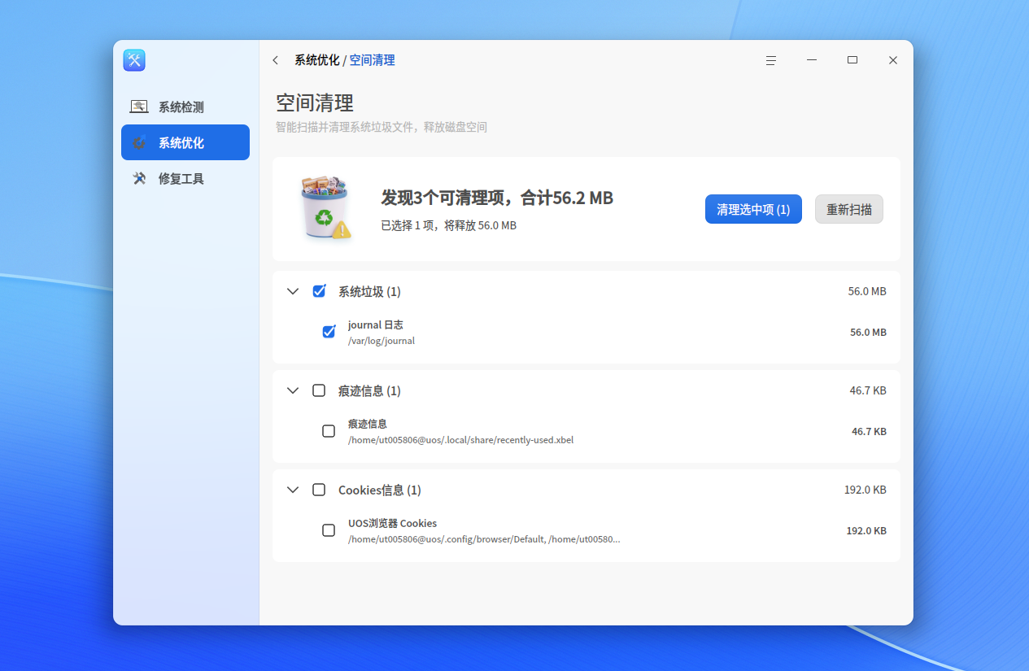This screenshot has height=671, width=1029.
Task: Click the 系统检测 monitor icon
Action: click(x=139, y=107)
